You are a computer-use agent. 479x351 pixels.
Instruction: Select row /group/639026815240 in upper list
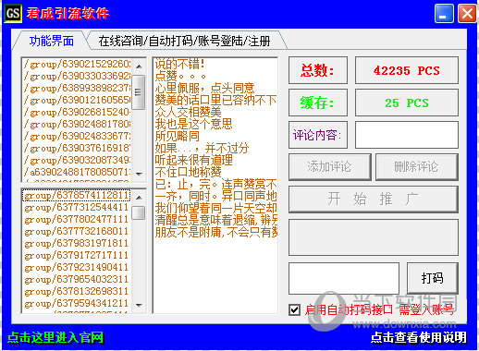[x=78, y=113]
